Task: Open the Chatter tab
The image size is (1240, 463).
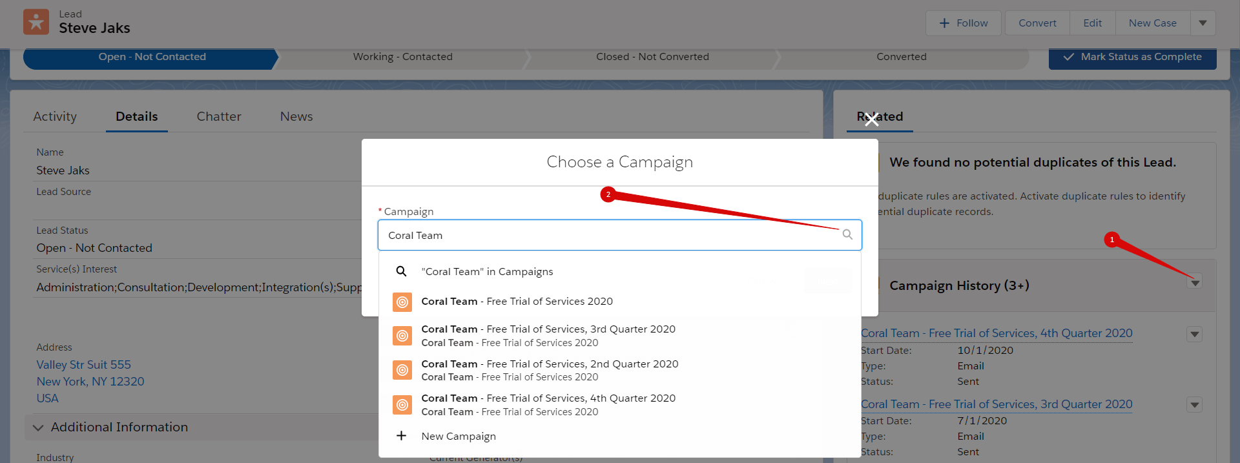Action: [x=219, y=117]
